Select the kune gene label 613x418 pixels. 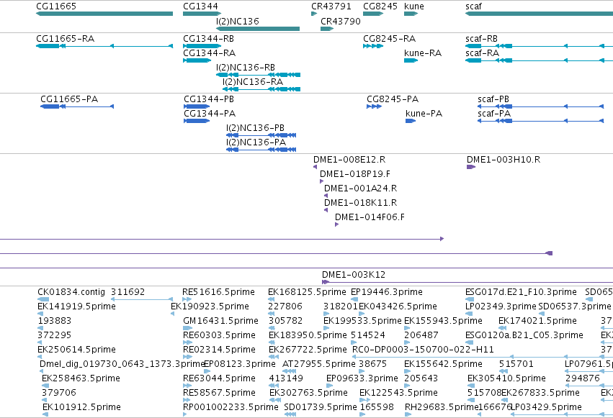414,6
